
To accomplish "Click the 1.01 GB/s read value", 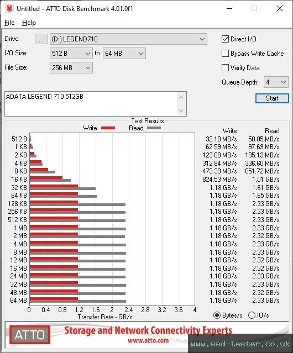I will coord(266,180).
